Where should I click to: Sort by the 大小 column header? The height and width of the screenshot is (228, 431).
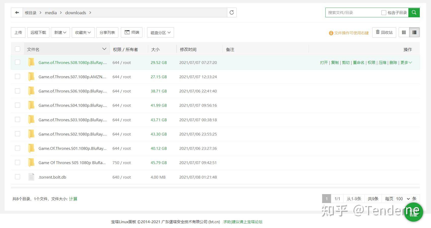tap(155, 49)
